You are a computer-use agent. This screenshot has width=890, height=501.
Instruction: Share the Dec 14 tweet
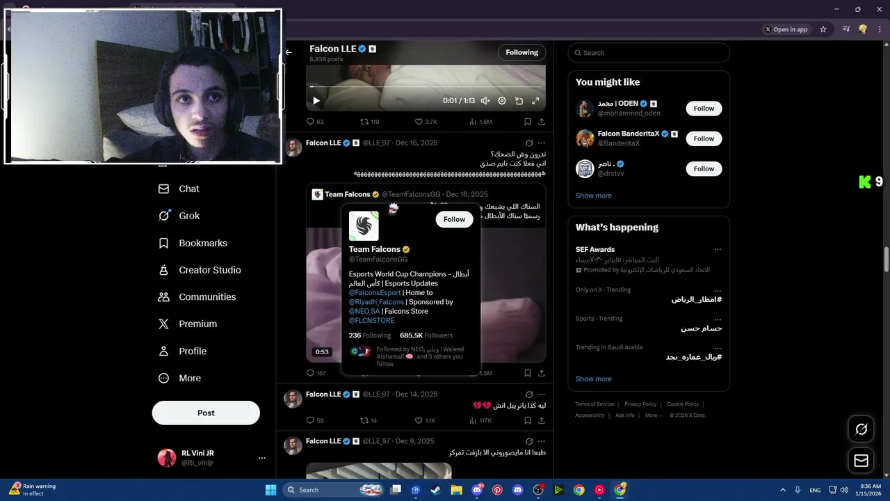click(542, 420)
